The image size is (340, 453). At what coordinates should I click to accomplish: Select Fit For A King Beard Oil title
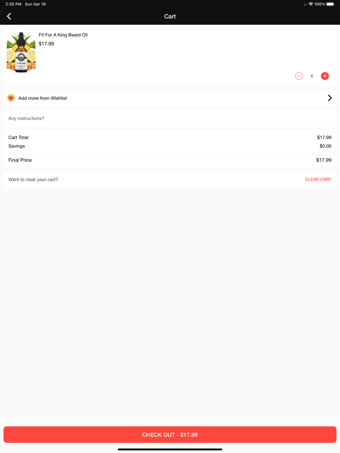(x=63, y=35)
